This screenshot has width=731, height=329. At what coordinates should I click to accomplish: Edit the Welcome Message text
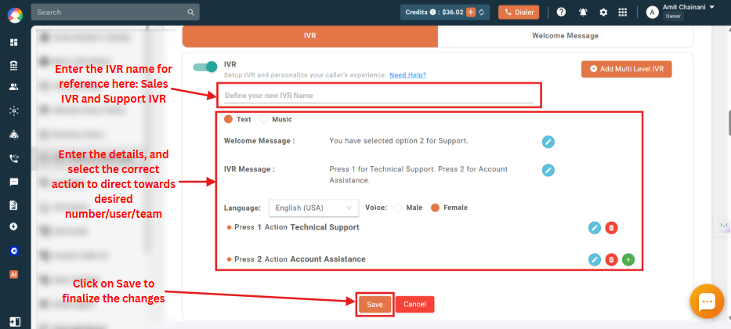(x=548, y=142)
